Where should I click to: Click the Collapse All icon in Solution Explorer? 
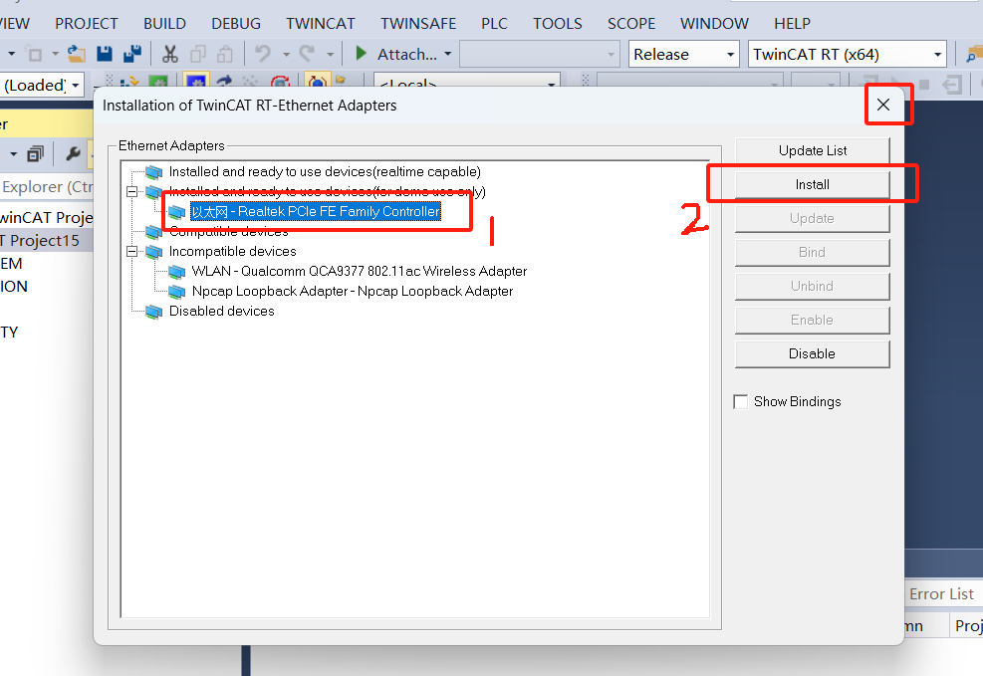[x=35, y=153]
